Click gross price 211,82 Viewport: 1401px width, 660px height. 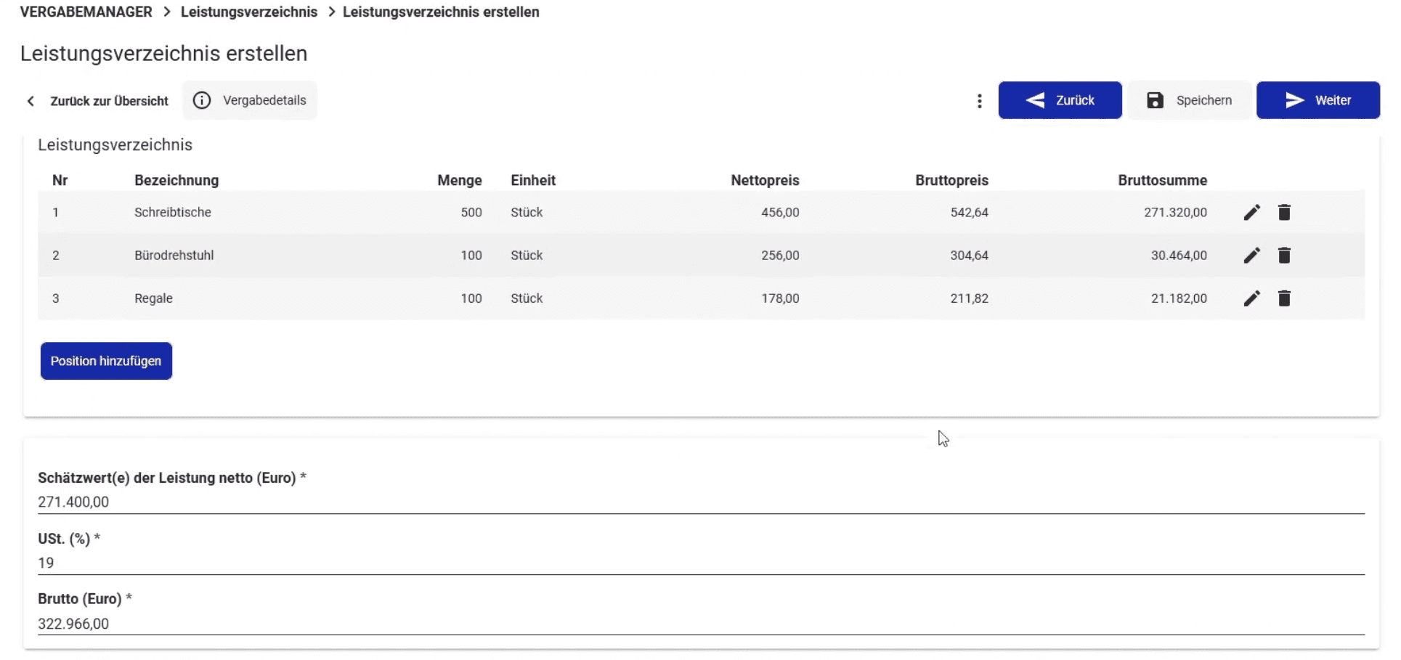[x=969, y=298]
